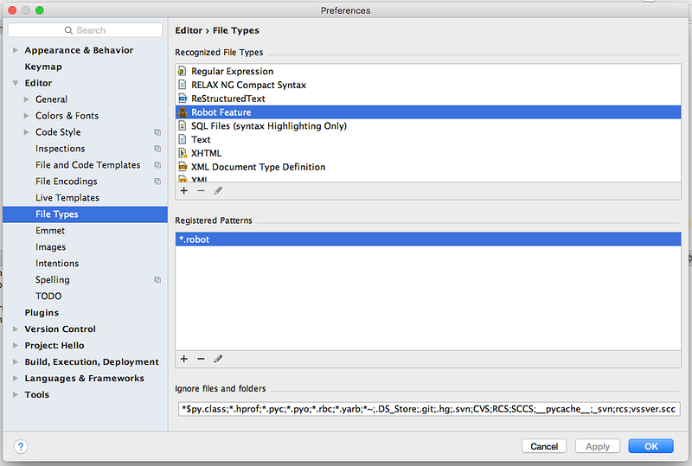Remove the selected recognized file type
Screen dimensions: 692x466
(x=201, y=190)
